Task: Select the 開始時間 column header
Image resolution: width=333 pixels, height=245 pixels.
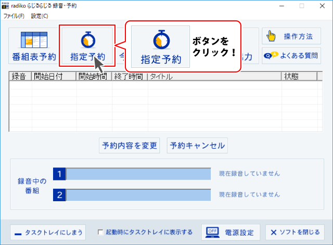Action: pos(94,76)
